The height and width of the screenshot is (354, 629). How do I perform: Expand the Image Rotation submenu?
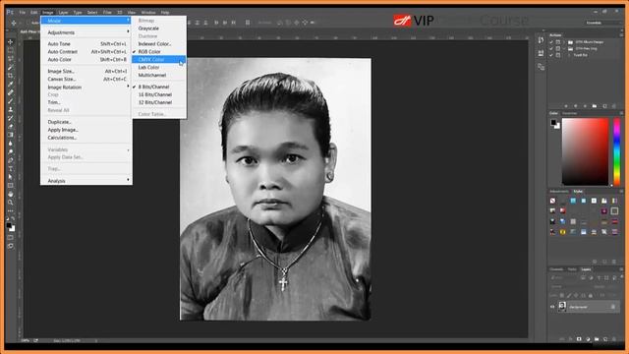click(86, 88)
